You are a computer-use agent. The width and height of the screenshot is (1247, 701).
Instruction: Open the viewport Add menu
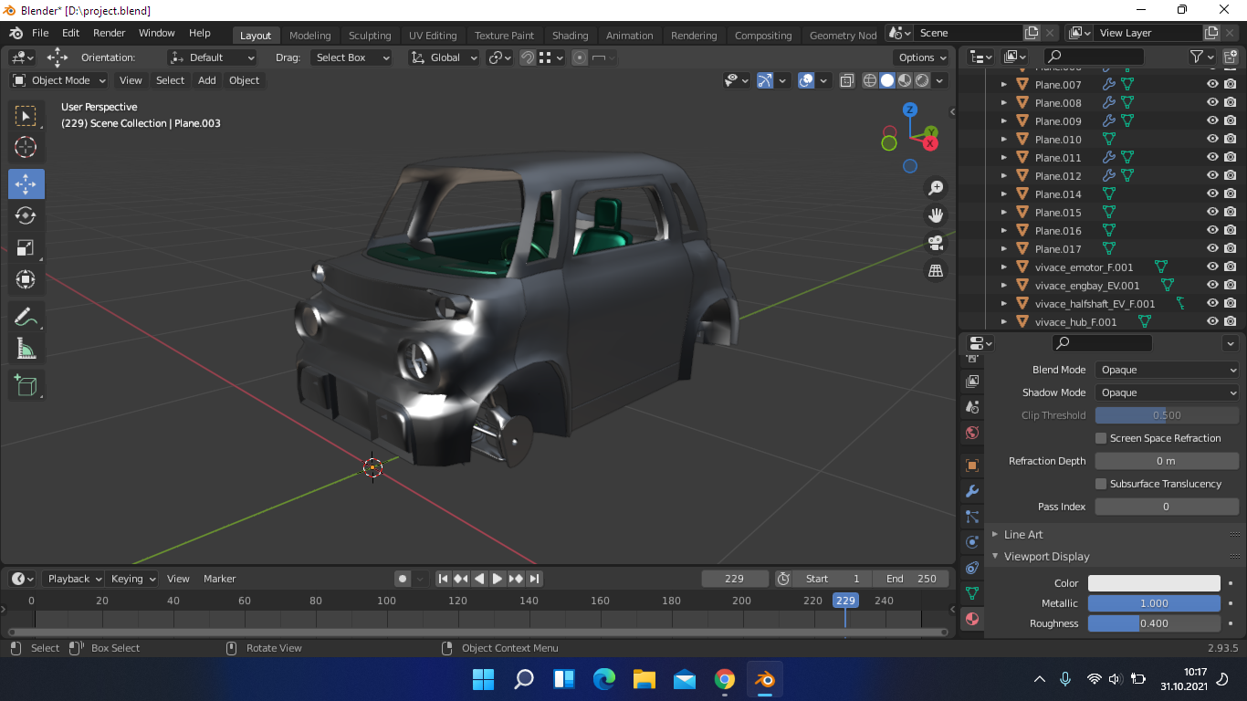point(207,80)
